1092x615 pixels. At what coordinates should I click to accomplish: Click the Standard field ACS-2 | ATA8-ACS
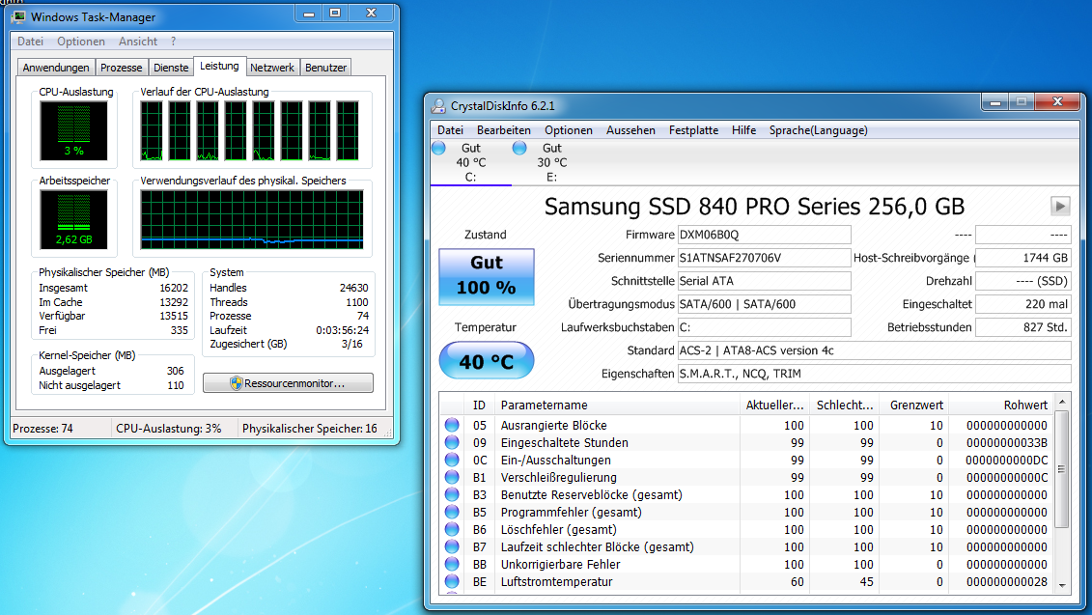click(874, 350)
